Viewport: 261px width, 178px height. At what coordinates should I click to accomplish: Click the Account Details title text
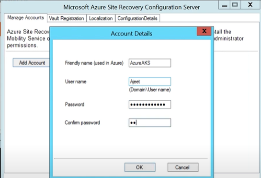pyautogui.click(x=132, y=34)
